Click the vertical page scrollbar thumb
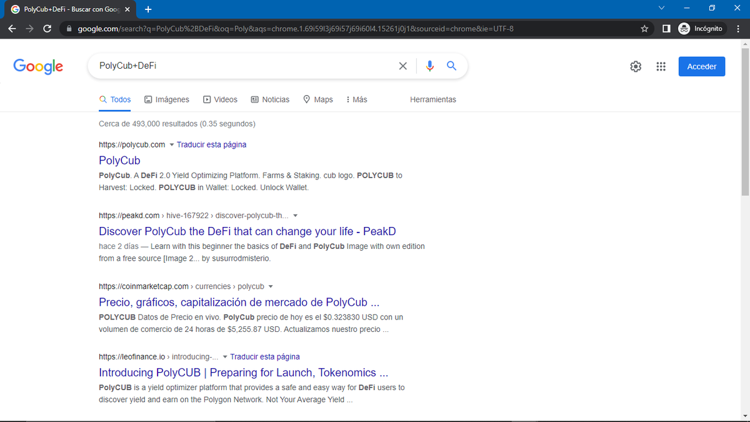Viewport: 750px width, 422px height. (x=744, y=122)
